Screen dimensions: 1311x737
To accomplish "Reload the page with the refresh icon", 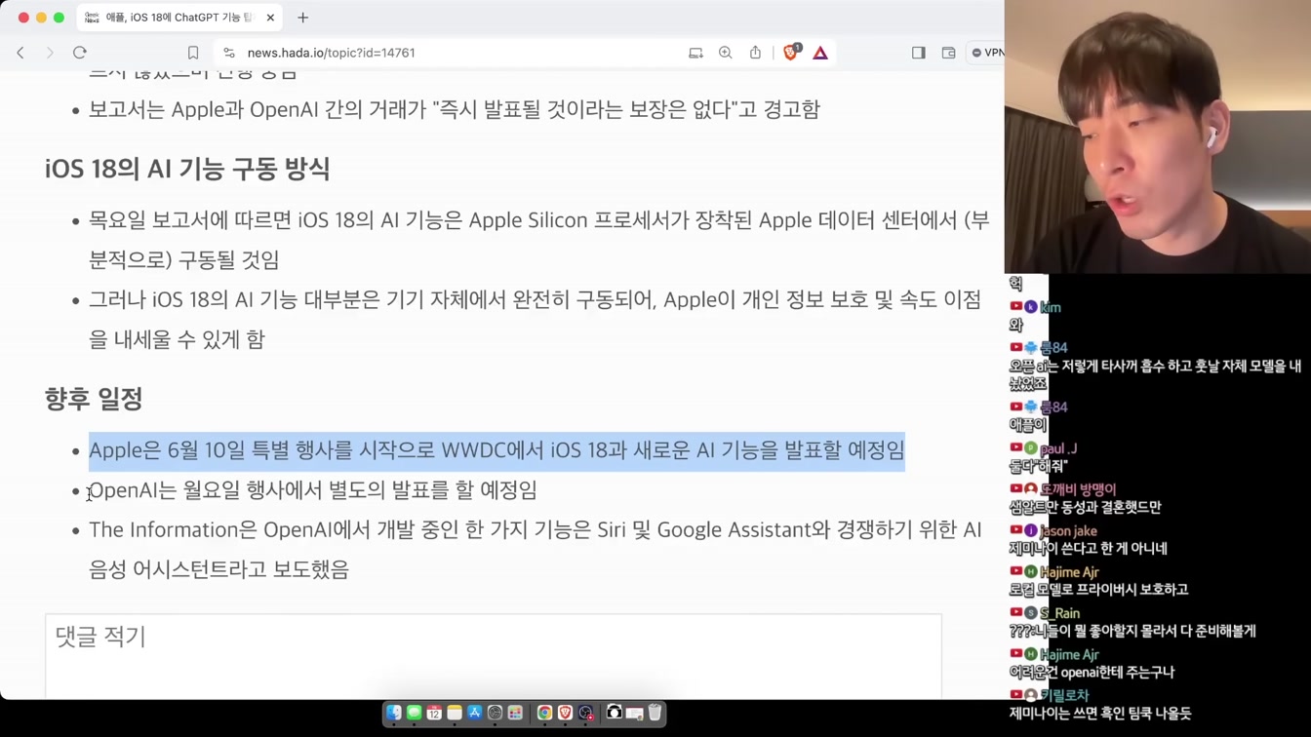I will [80, 53].
